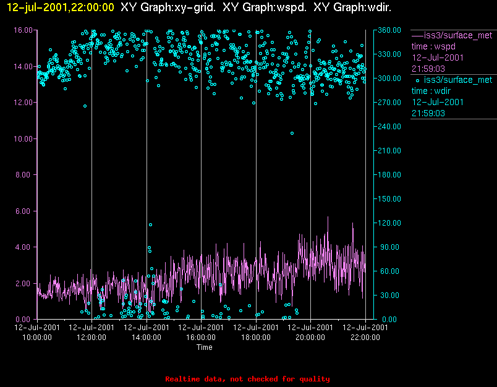Click the yellow 12-jul-2001,22:00:00 timestamp title

(x=61, y=7)
